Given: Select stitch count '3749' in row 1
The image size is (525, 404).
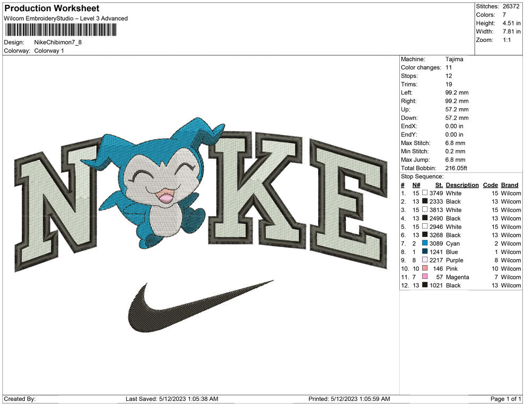Looking at the screenshot, I should (x=436, y=193).
